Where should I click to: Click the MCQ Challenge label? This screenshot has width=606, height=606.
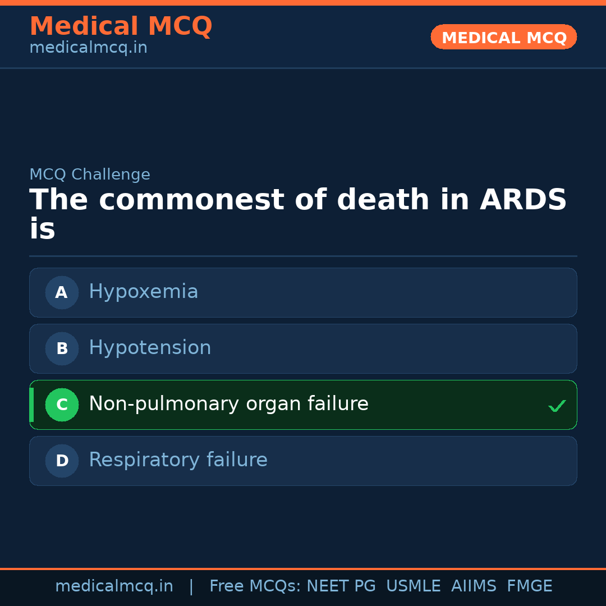point(90,175)
